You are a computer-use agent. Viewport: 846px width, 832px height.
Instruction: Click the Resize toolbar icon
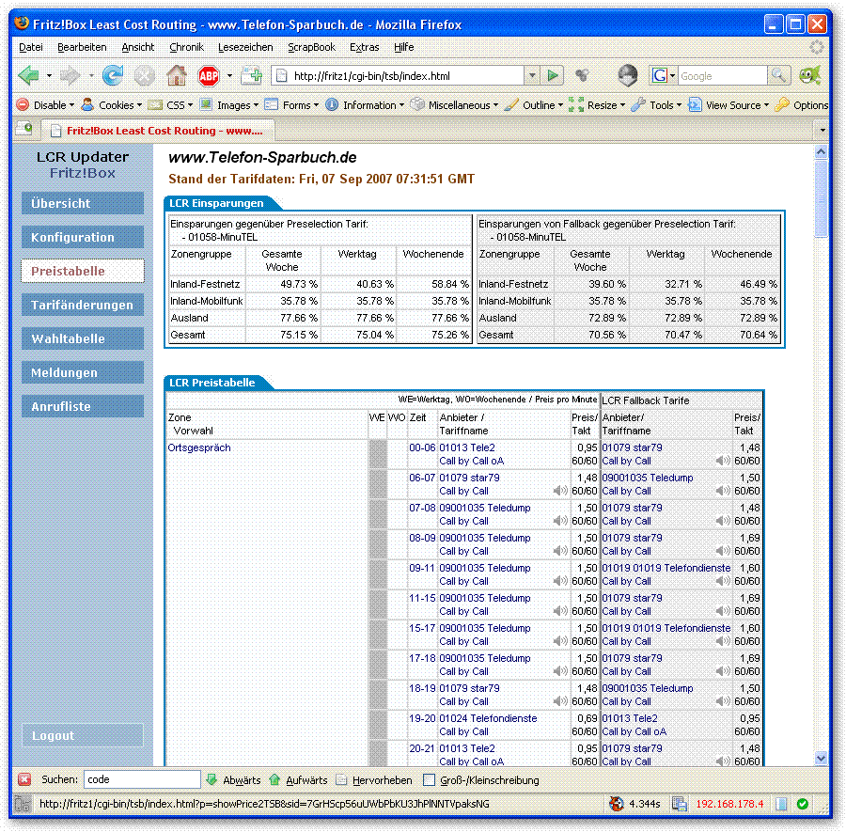pos(576,104)
